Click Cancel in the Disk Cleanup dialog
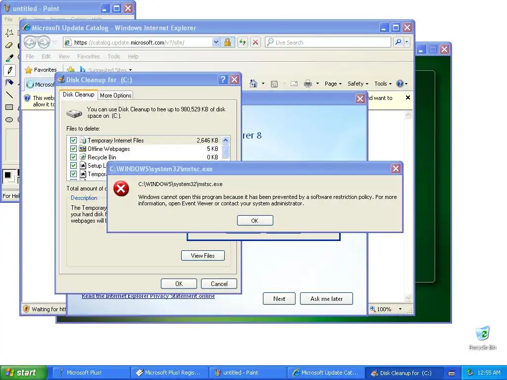The height and width of the screenshot is (380, 507). (219, 284)
